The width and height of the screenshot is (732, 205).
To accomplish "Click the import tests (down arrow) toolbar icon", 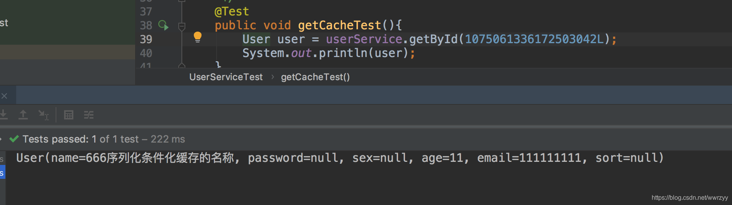I will 3,115.
